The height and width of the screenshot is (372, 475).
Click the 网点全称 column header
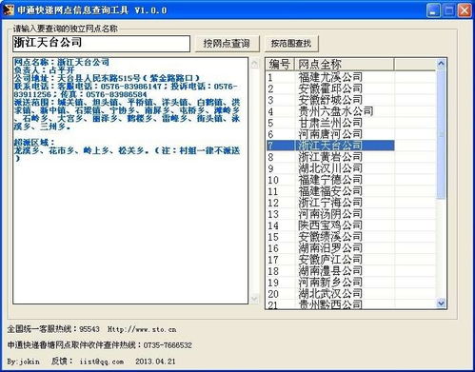(x=345, y=65)
